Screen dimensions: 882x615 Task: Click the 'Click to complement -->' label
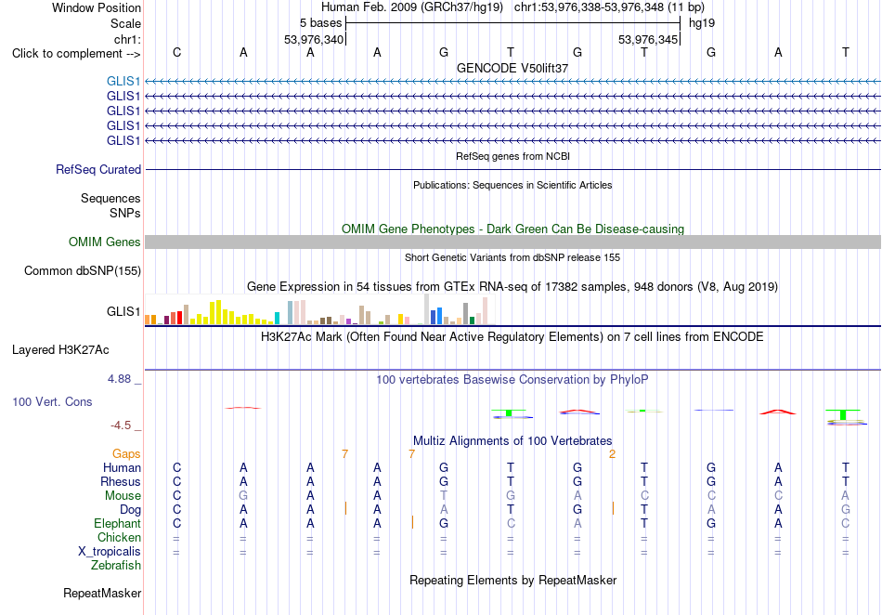(76, 54)
